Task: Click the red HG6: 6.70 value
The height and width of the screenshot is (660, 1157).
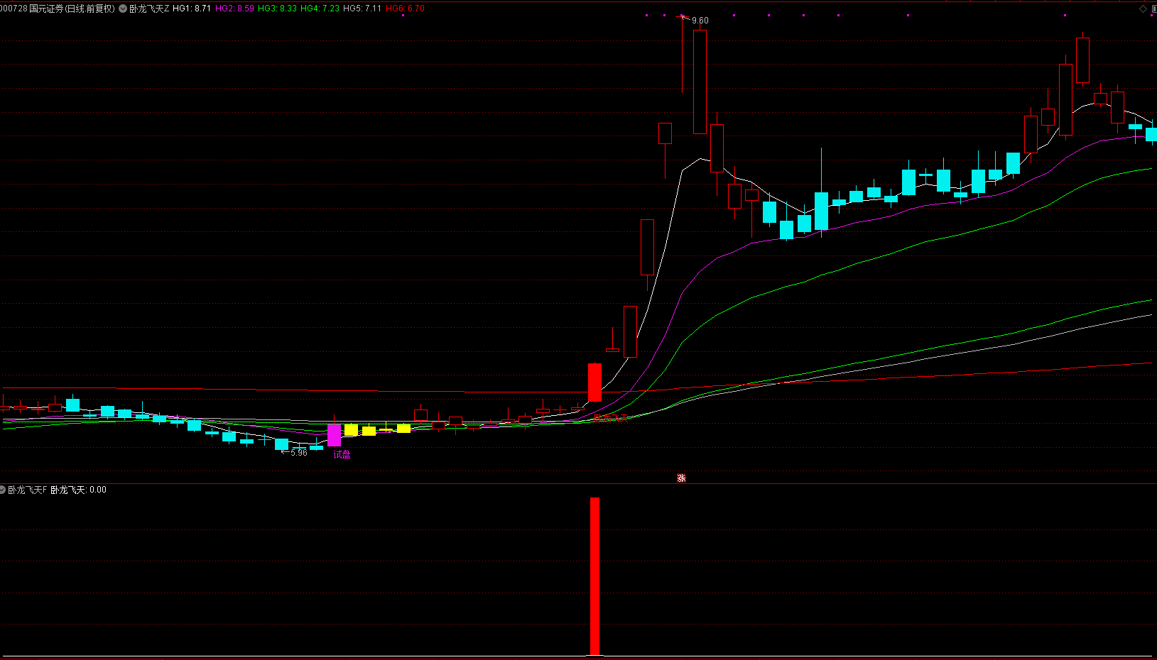Action: click(x=405, y=9)
